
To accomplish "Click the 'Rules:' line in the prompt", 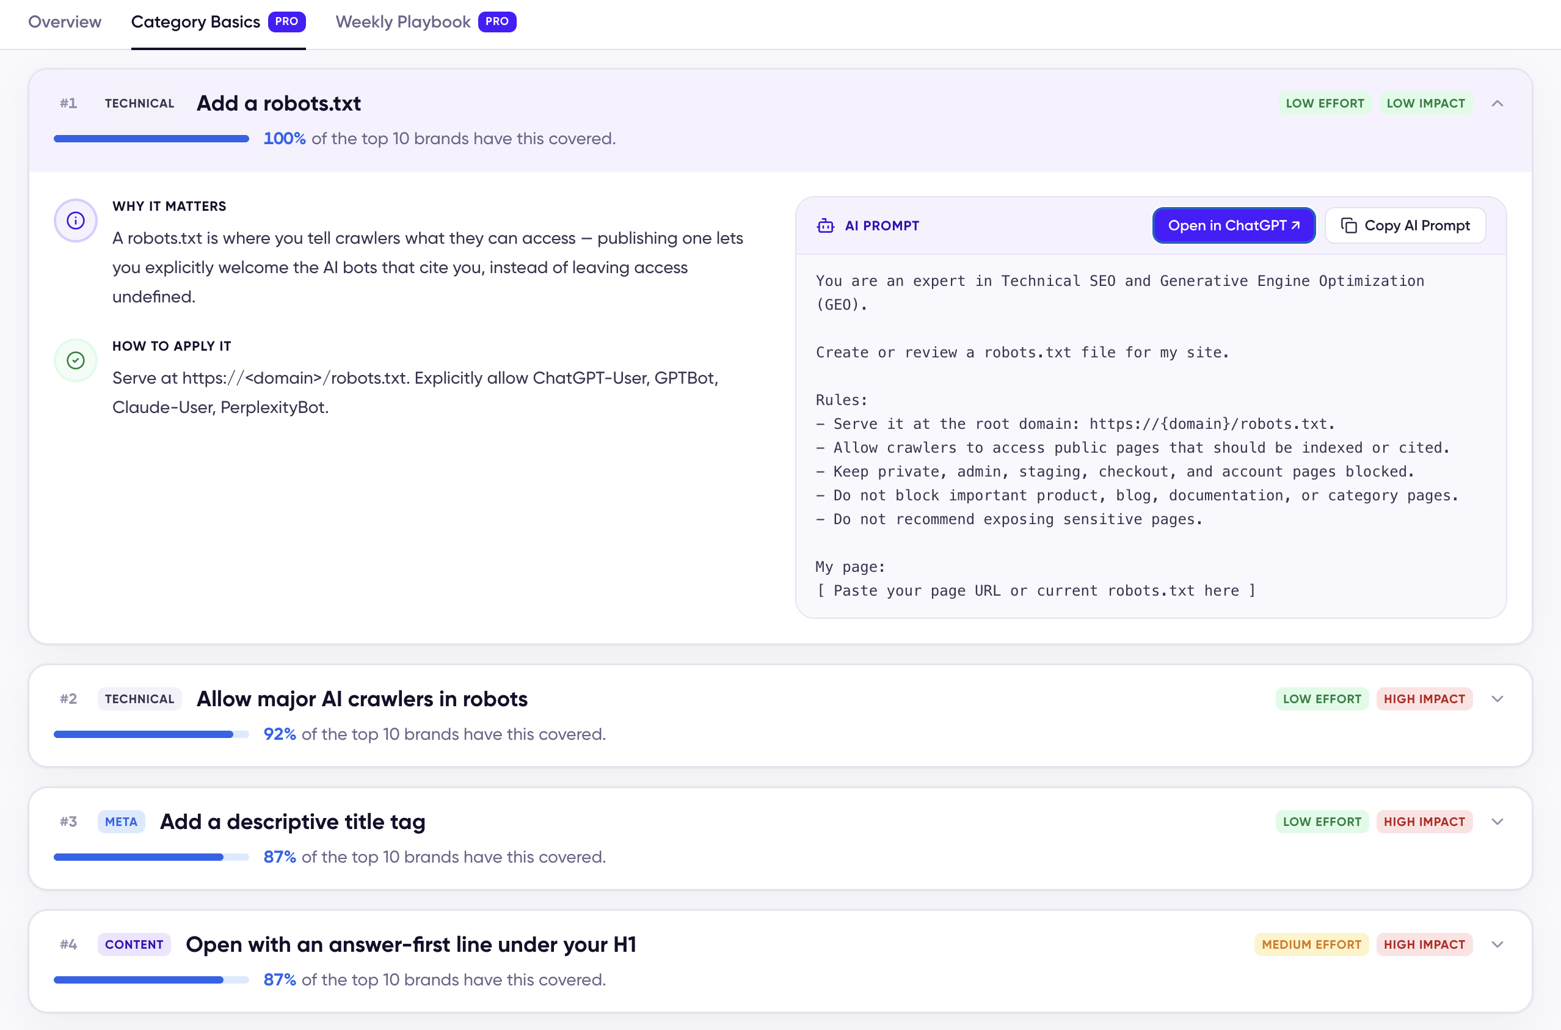I will [841, 400].
